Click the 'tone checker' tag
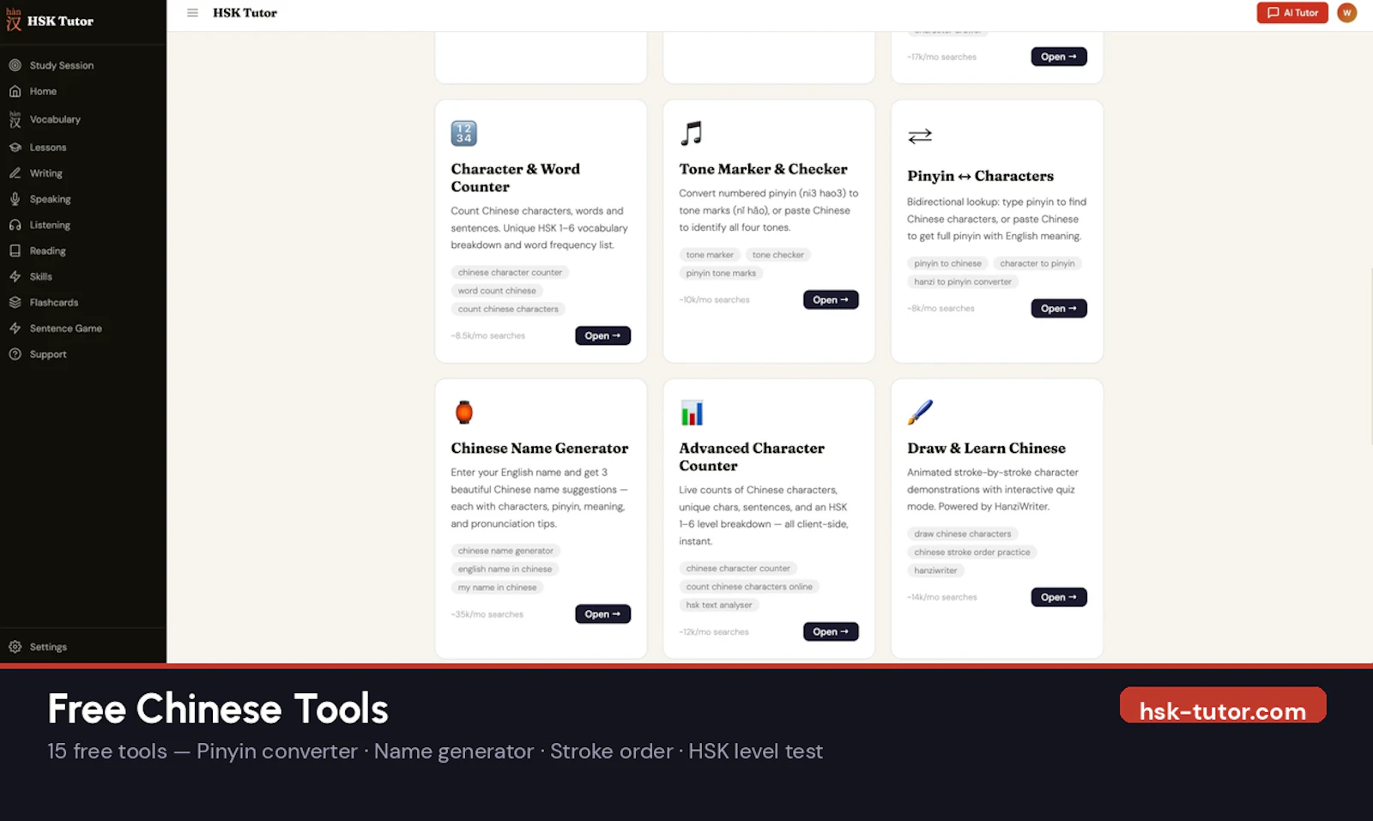Viewport: 1373px width, 821px height. click(x=778, y=255)
